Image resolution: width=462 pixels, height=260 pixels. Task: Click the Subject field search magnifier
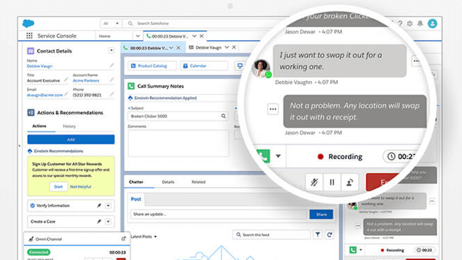[223, 116]
